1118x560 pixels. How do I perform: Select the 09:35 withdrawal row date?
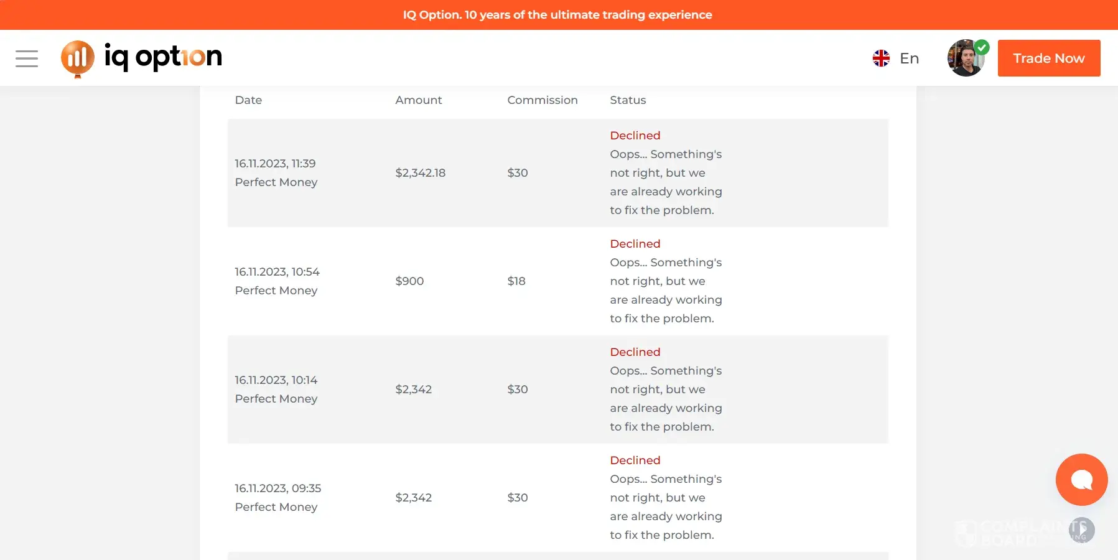[278, 488]
